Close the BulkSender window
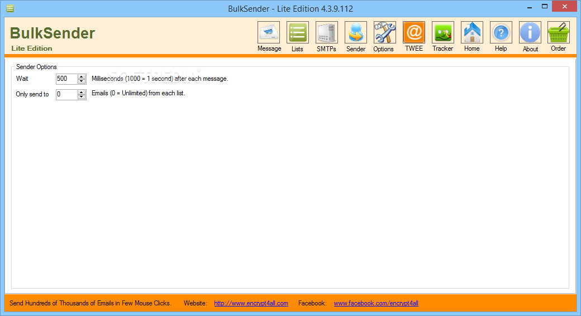Image resolution: width=581 pixels, height=316 pixels. (x=565, y=6)
